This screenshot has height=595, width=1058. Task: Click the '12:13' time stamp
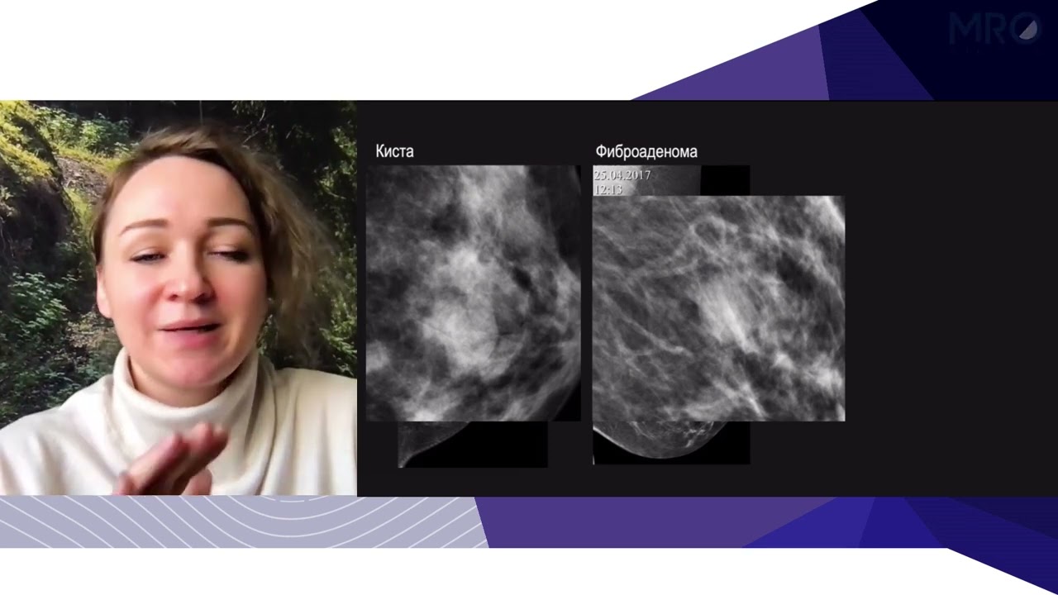[608, 189]
